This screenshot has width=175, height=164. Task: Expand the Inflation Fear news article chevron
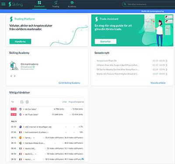pyautogui.click(x=167, y=65)
